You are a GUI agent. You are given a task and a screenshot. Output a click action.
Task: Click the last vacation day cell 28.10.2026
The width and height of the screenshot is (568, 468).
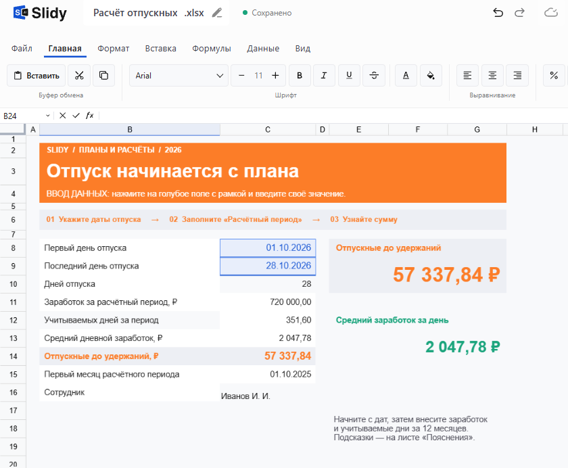[x=268, y=266]
